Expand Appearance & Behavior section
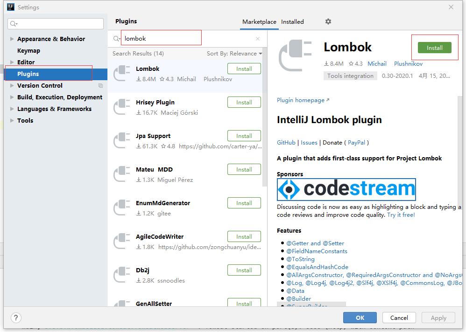Image resolution: width=466 pixels, height=332 pixels. coord(12,39)
